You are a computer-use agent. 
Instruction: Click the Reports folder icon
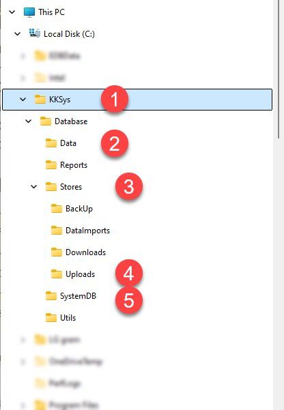tap(51, 164)
